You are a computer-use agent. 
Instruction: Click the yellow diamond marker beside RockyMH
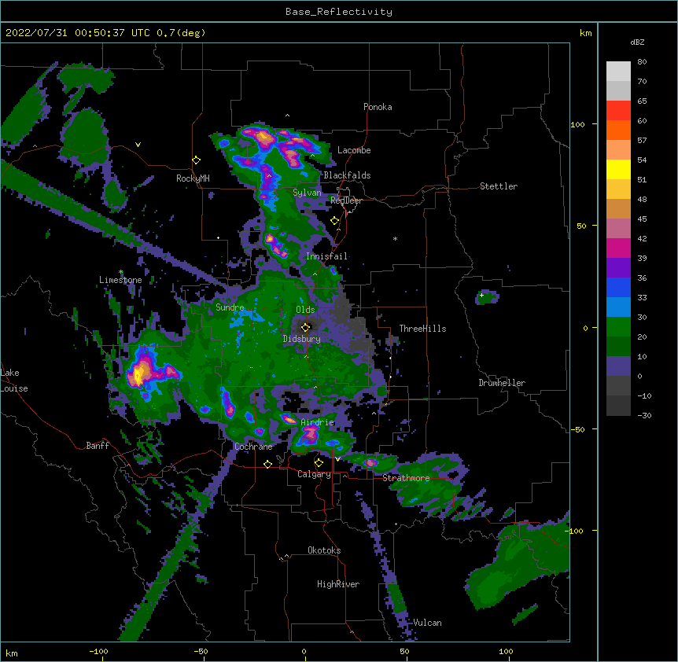coord(196,160)
